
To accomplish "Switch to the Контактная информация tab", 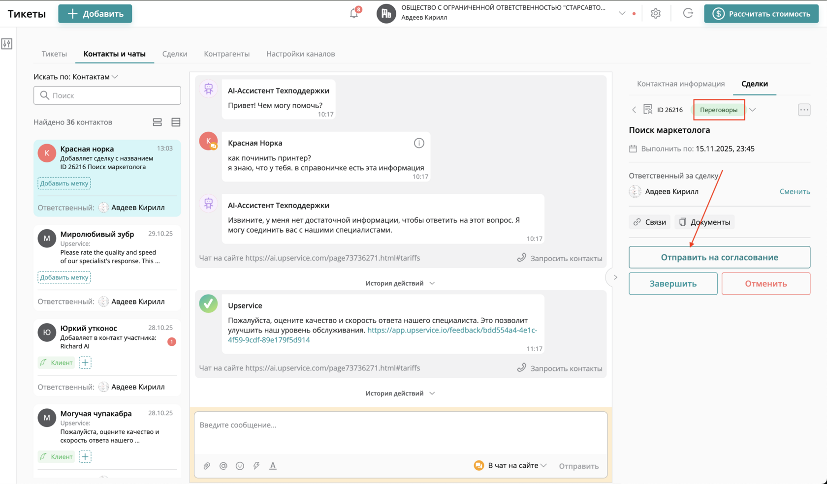I will [681, 84].
